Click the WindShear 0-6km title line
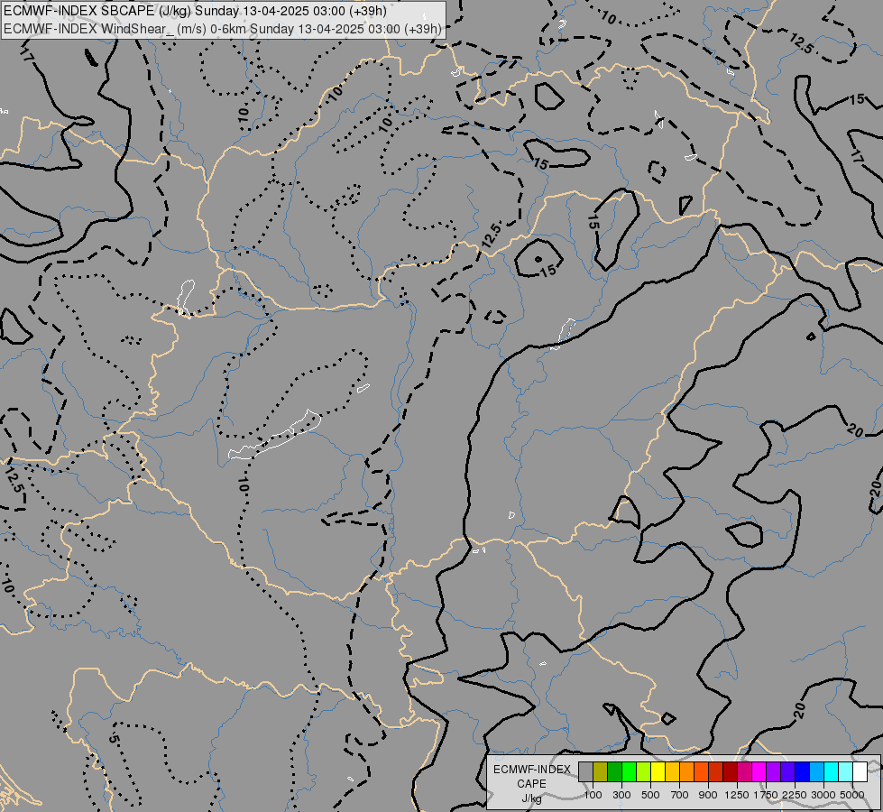Screen dimensions: 883x812 [x=223, y=29]
